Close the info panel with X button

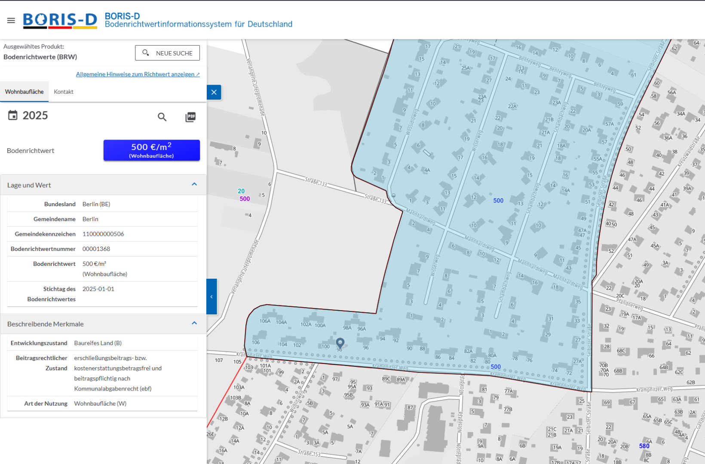(x=214, y=92)
